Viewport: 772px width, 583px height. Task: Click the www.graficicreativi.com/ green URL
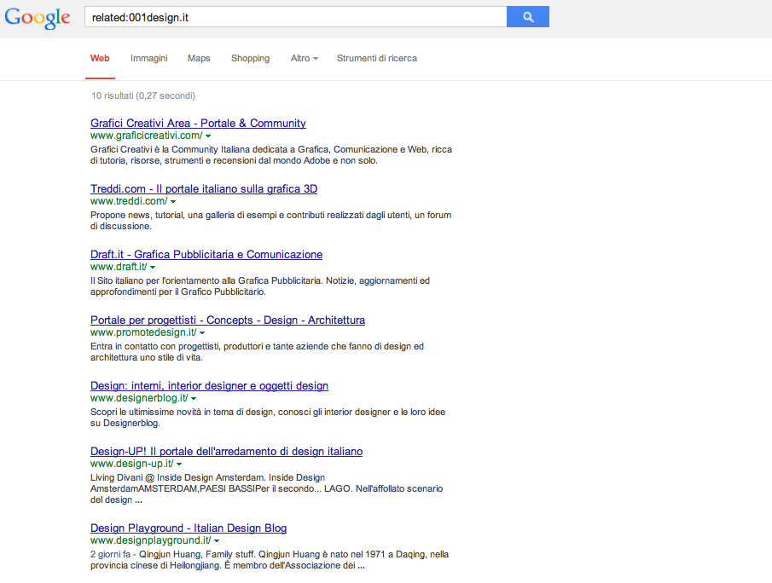point(146,136)
